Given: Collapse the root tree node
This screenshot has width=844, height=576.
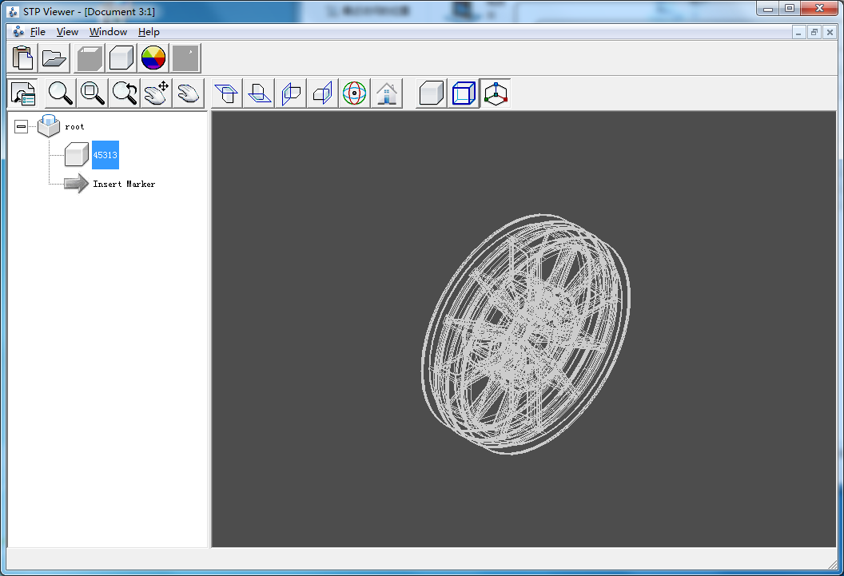Looking at the screenshot, I should point(21,127).
